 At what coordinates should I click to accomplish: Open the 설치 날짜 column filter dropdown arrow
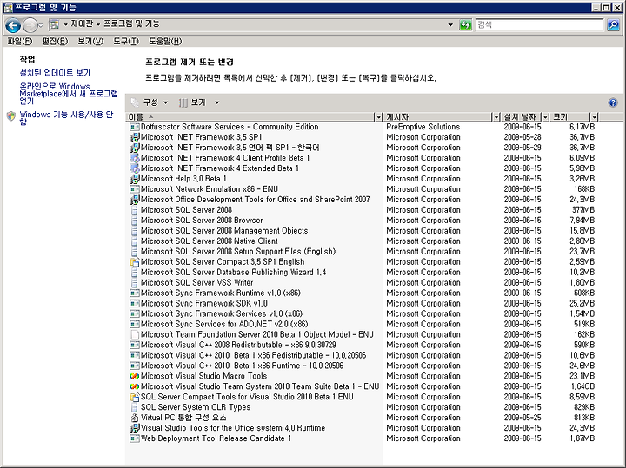click(545, 117)
